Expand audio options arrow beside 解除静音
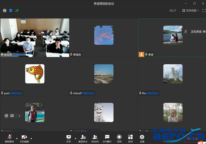206x144 pixels. pos(16,136)
